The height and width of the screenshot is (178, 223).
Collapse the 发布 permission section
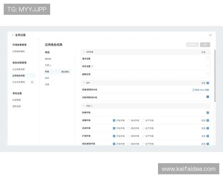pyautogui.click(x=84, y=83)
